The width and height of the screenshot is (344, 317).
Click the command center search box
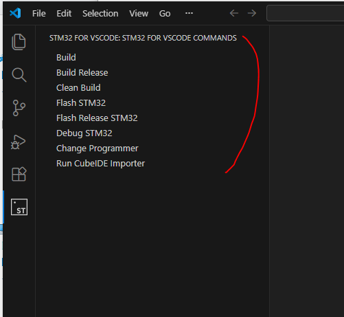pyautogui.click(x=306, y=13)
